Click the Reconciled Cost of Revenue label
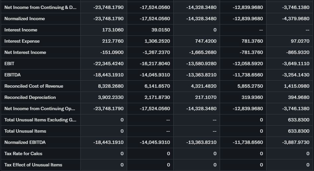Screen dimensions: 314x171 (x=34, y=86)
